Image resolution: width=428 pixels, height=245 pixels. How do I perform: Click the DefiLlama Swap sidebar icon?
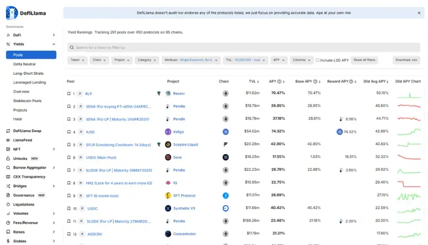point(8,131)
